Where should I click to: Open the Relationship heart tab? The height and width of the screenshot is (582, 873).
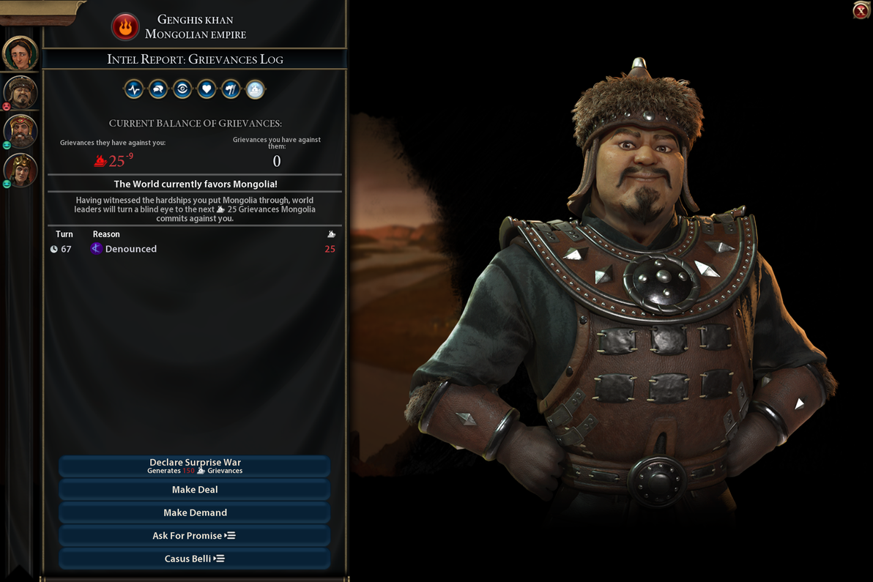click(207, 89)
